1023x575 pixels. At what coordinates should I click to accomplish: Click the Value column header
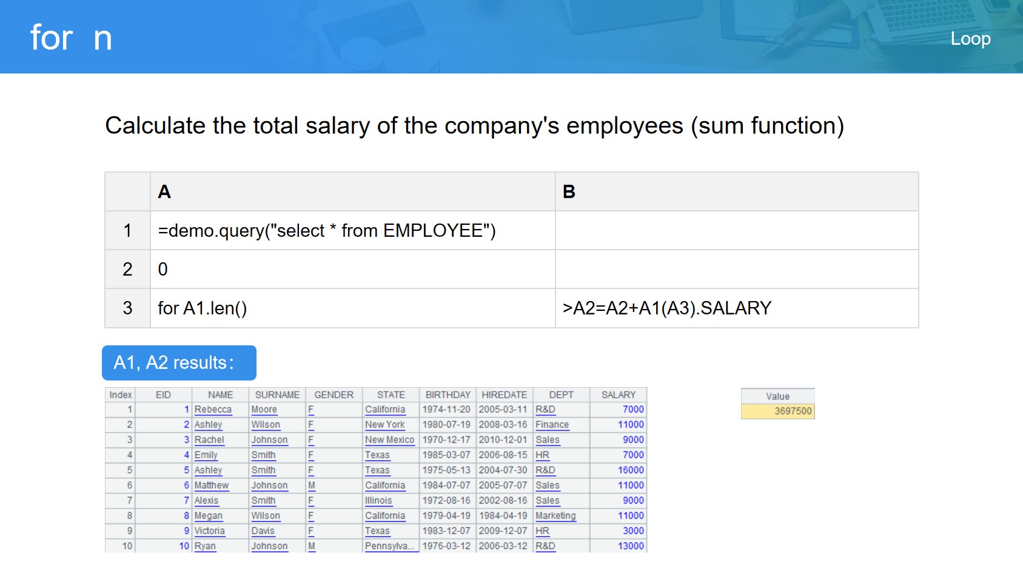(777, 396)
